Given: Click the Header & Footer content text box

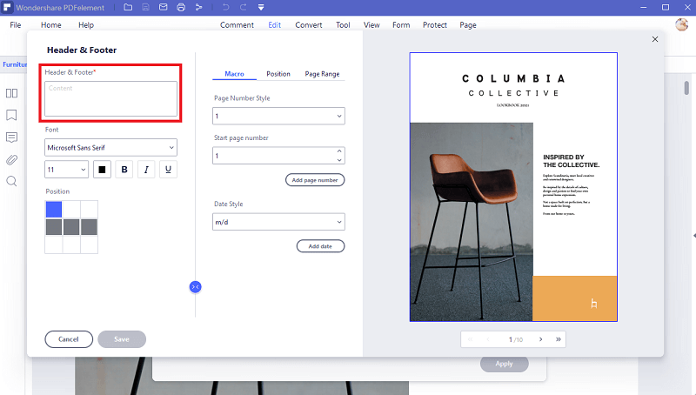Looking at the screenshot, I should 110,98.
